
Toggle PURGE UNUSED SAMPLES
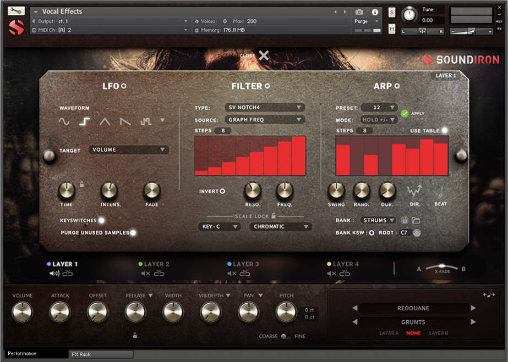pos(133,232)
